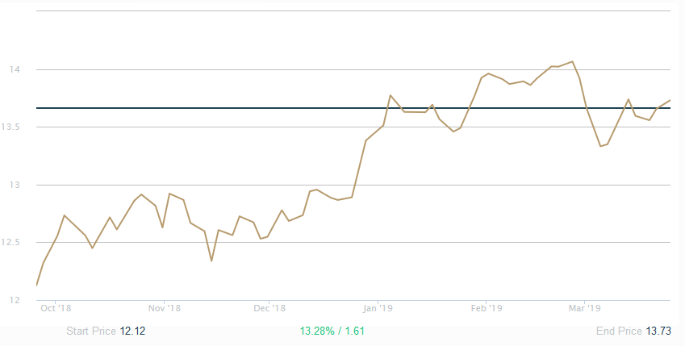
Task: Click the leftmost starting point of price line
Action: [x=37, y=285]
